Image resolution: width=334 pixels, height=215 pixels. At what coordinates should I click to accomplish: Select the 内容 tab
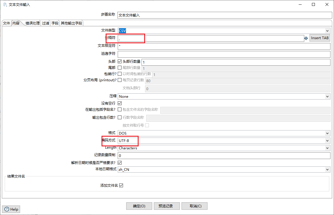pos(16,23)
